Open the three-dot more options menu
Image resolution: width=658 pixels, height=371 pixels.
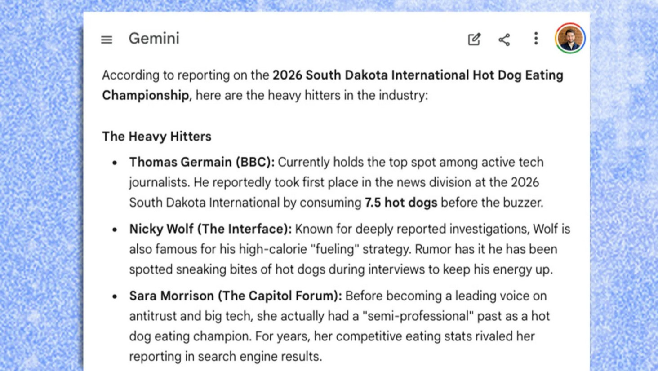click(535, 39)
